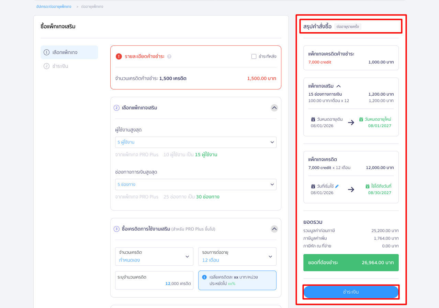The image size is (439, 308).
Task: Click calendar icon beside วันหมดอายุเดิม
Action: pyautogui.click(x=313, y=119)
